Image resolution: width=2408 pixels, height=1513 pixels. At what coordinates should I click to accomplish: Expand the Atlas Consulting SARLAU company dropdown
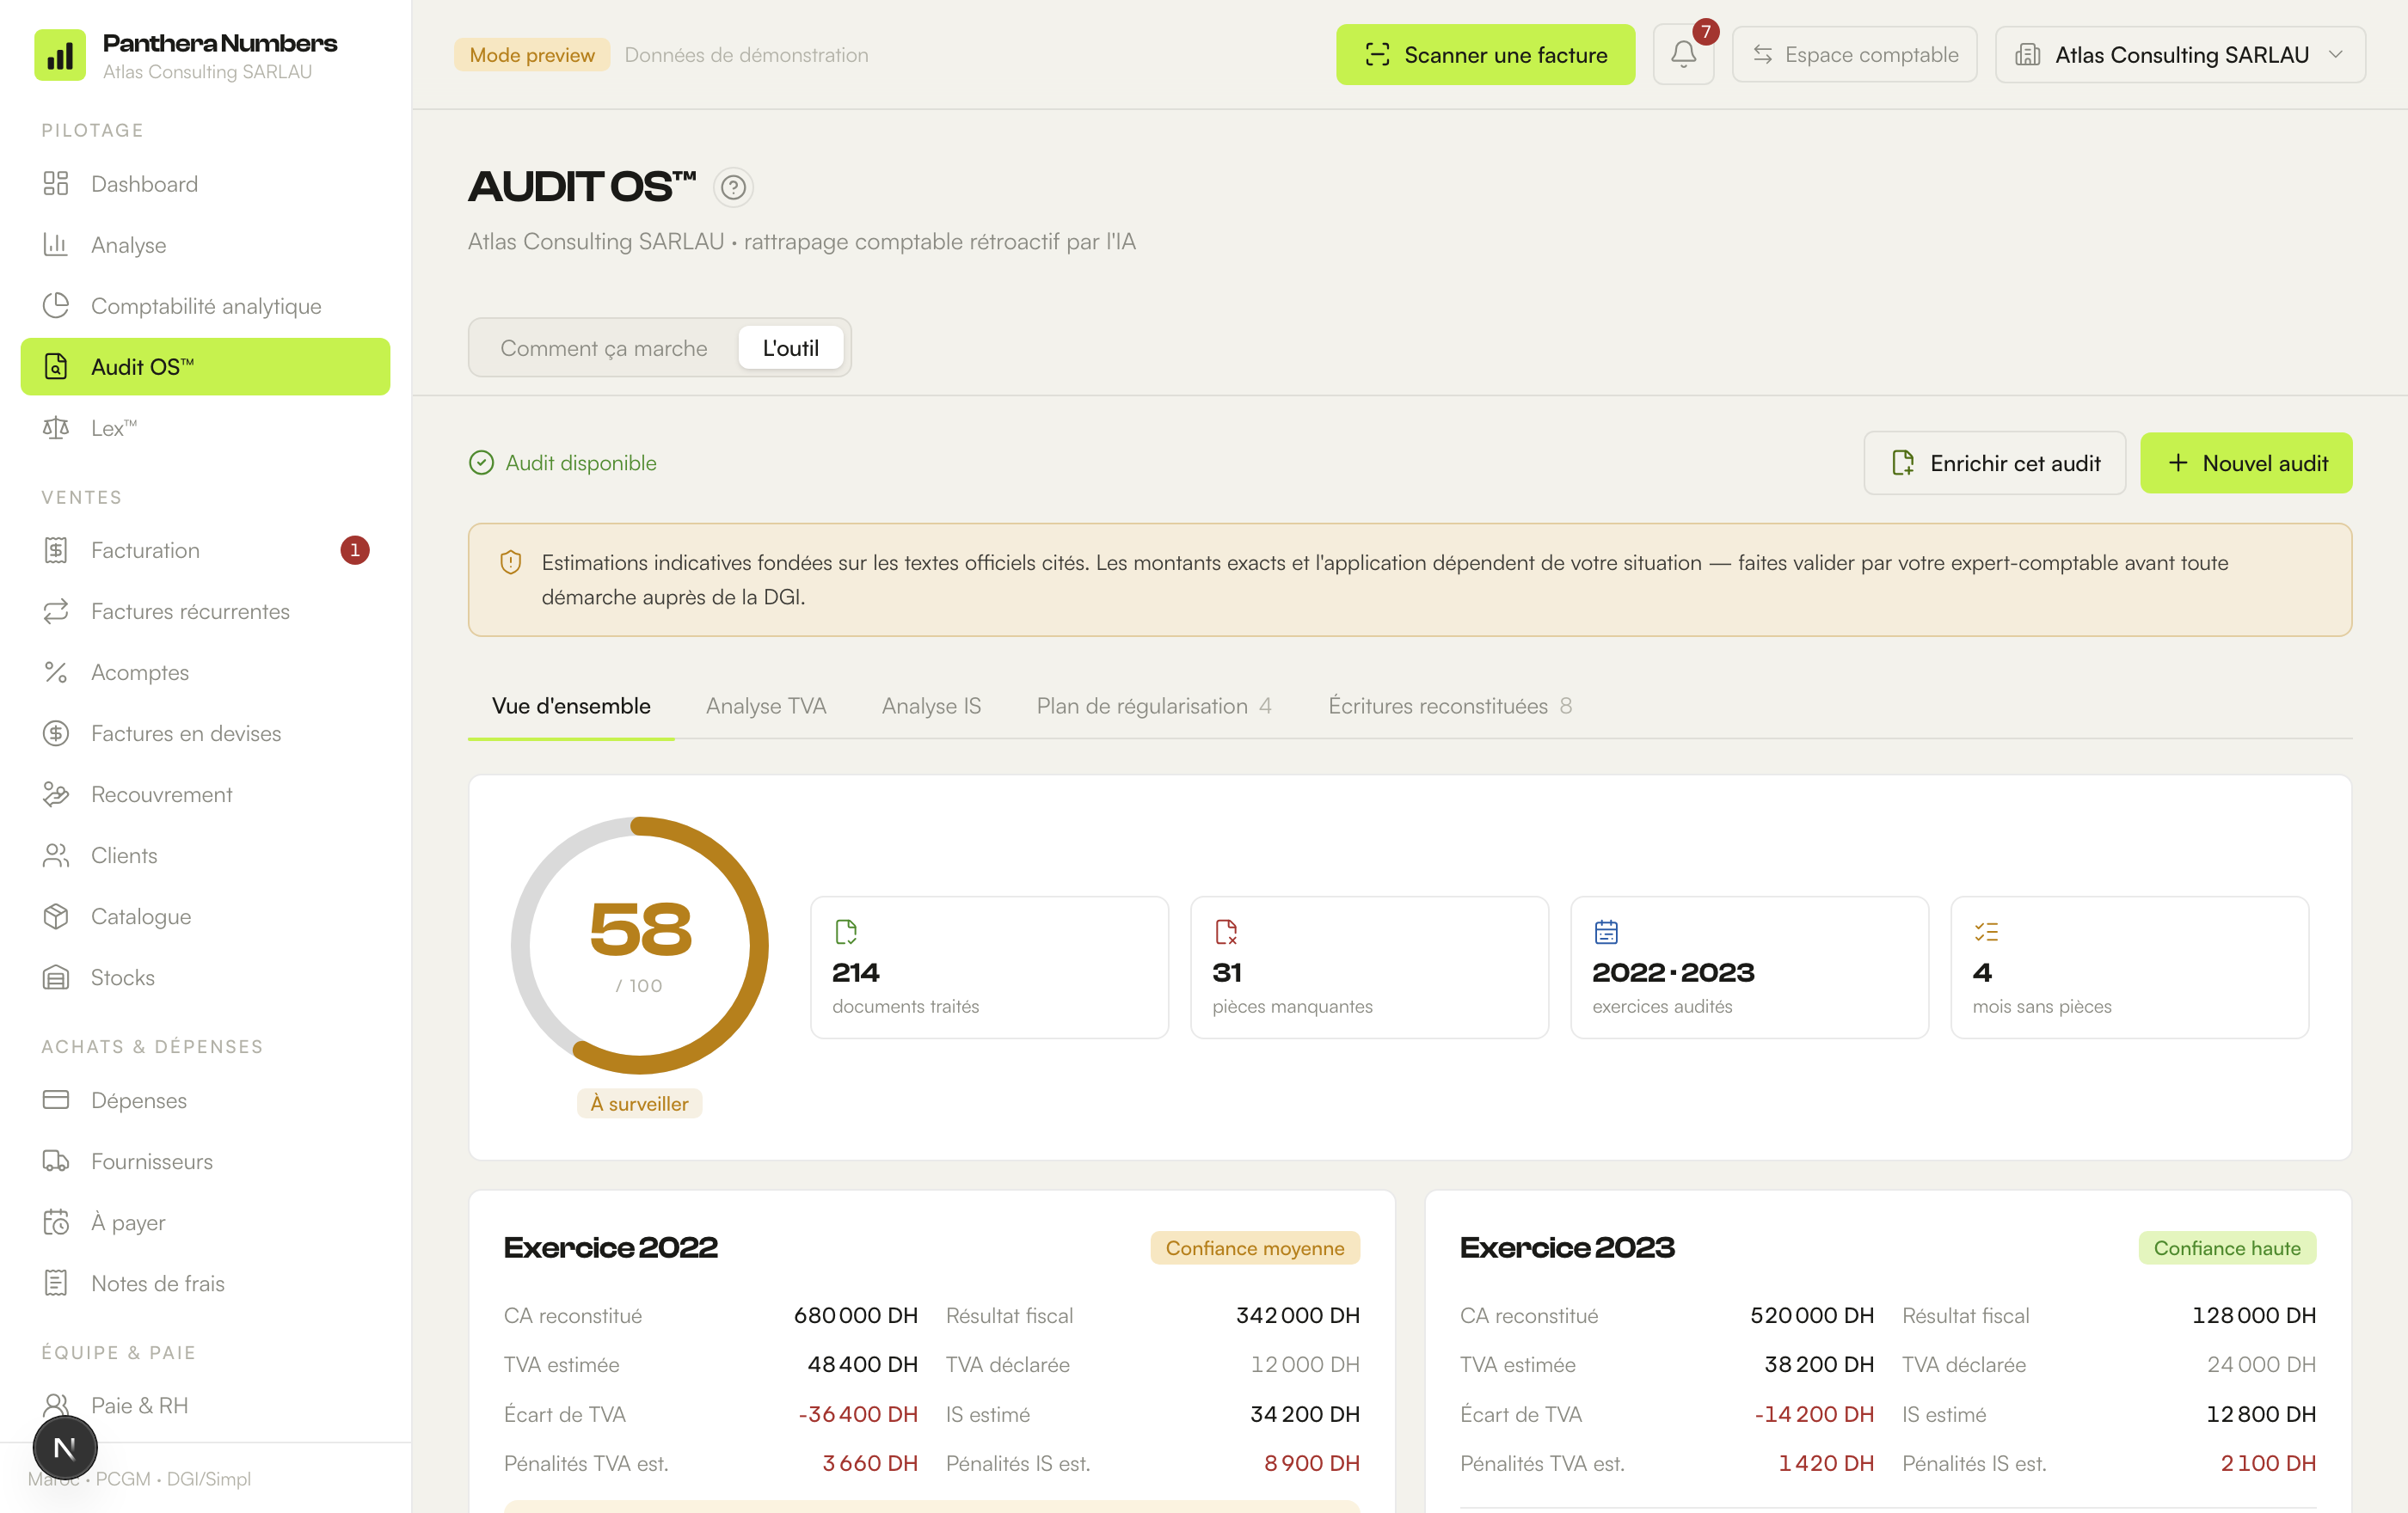pyautogui.click(x=2180, y=55)
